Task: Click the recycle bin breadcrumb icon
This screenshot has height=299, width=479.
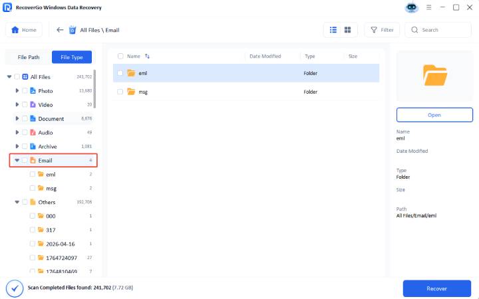Action: 73,30
